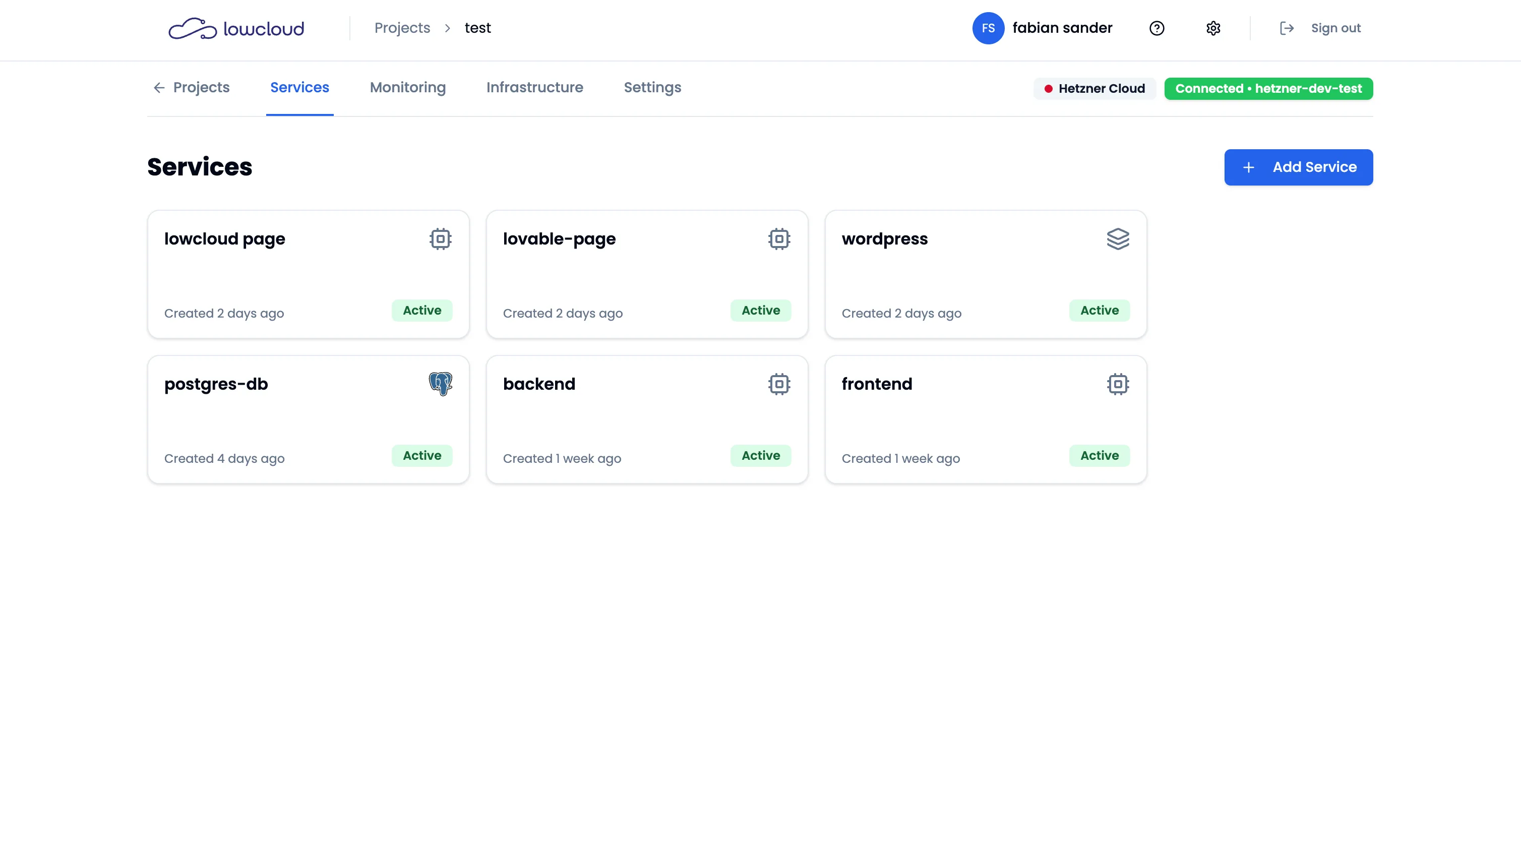
Task: Select the stack icon on wordpress card
Action: coord(1118,238)
